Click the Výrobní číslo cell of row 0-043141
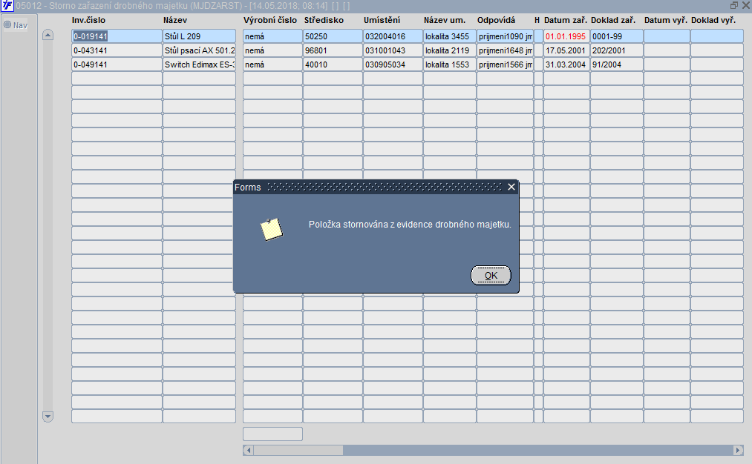Viewport: 752px width, 464px height. coord(273,50)
